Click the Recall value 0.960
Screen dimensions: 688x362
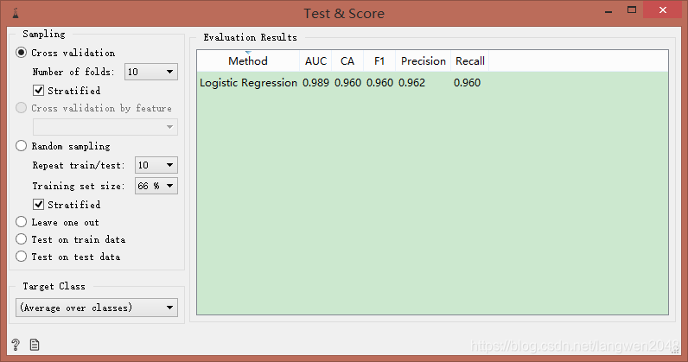(467, 82)
